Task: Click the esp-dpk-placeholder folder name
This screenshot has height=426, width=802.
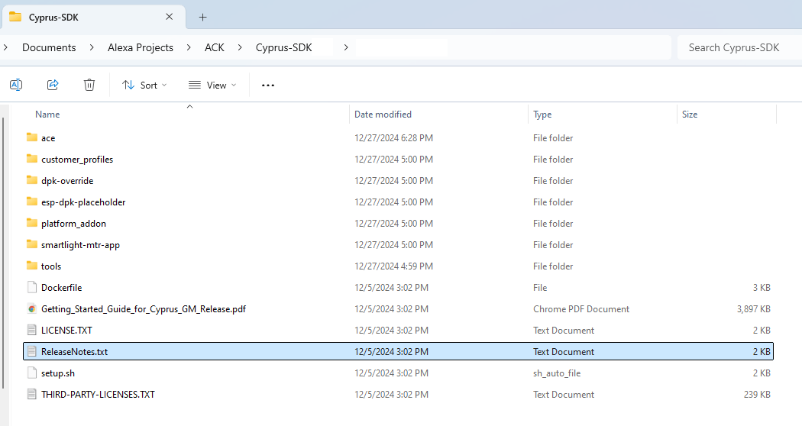Action: 83,202
